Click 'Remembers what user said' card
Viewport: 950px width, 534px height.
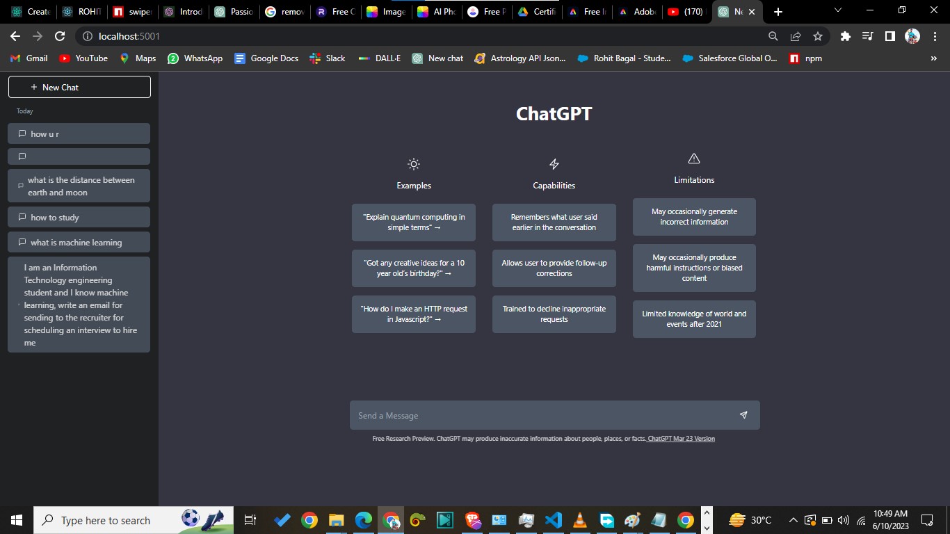[x=554, y=222]
